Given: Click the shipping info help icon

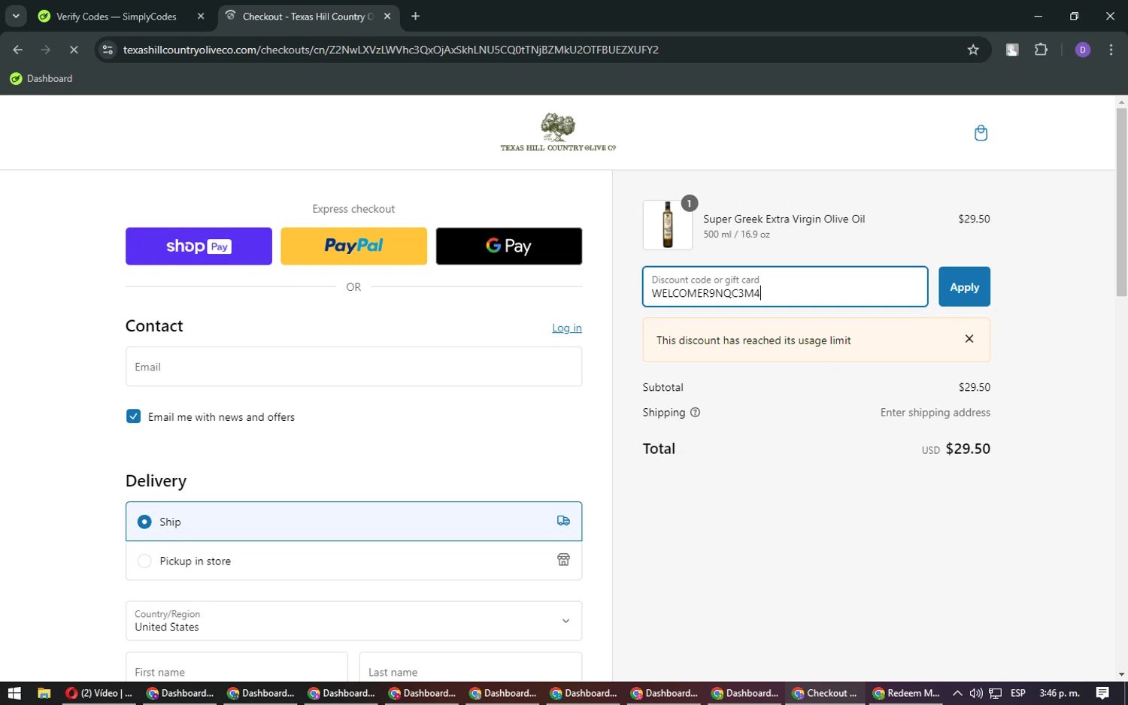Looking at the screenshot, I should pyautogui.click(x=695, y=413).
